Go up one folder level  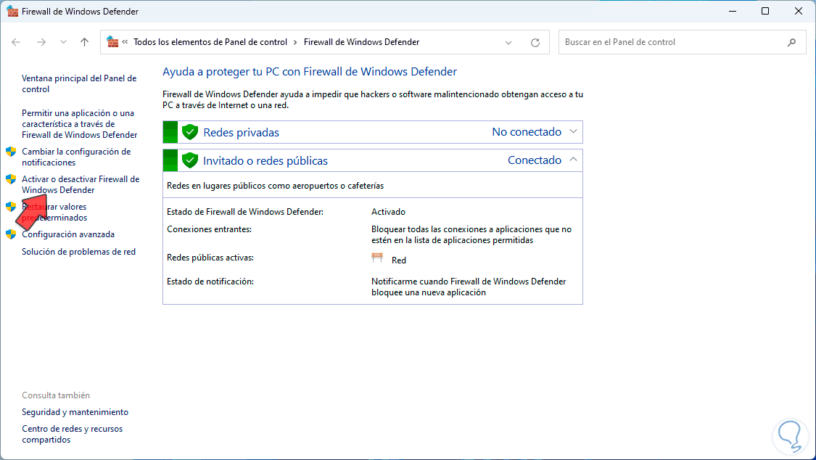(x=84, y=42)
